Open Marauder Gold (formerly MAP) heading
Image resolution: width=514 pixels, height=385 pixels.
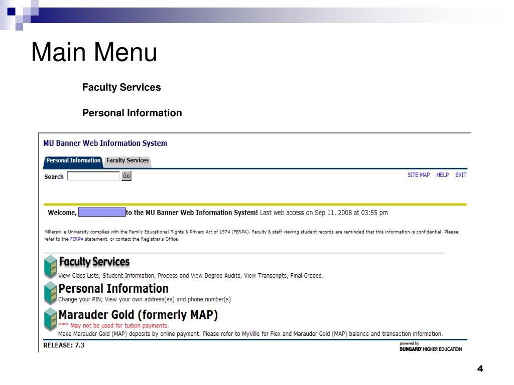click(x=138, y=315)
